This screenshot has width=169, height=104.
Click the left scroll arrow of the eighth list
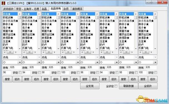(140, 52)
